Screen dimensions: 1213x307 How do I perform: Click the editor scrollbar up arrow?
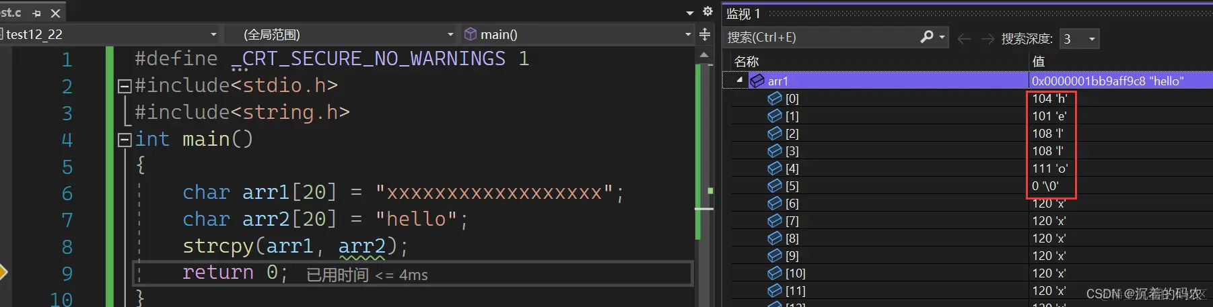(703, 55)
